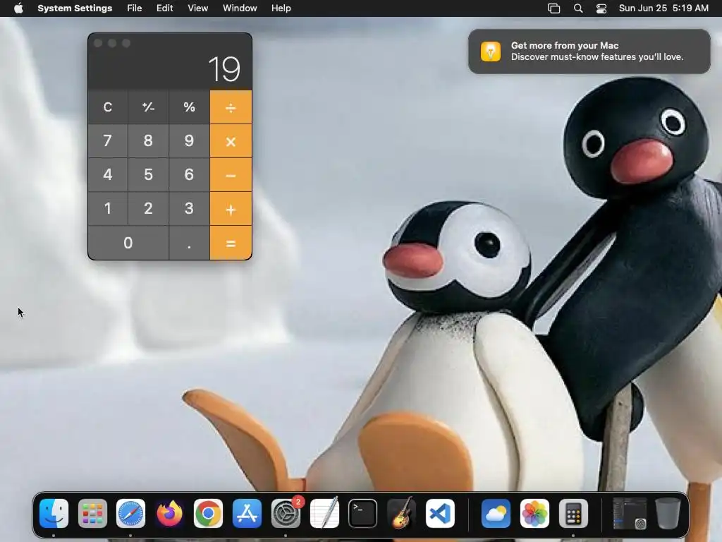Open Google Chrome in the Dock
Image resolution: width=722 pixels, height=542 pixels.
[208, 514]
